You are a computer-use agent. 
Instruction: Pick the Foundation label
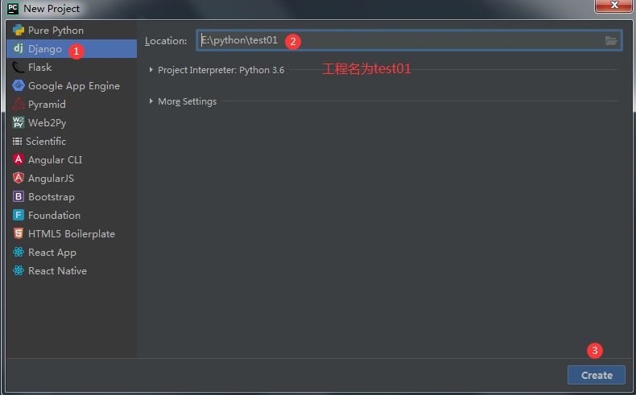55,215
